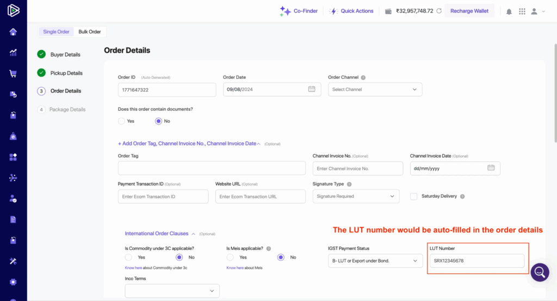
Task: Open the apps grid icon
Action: [x=522, y=11]
